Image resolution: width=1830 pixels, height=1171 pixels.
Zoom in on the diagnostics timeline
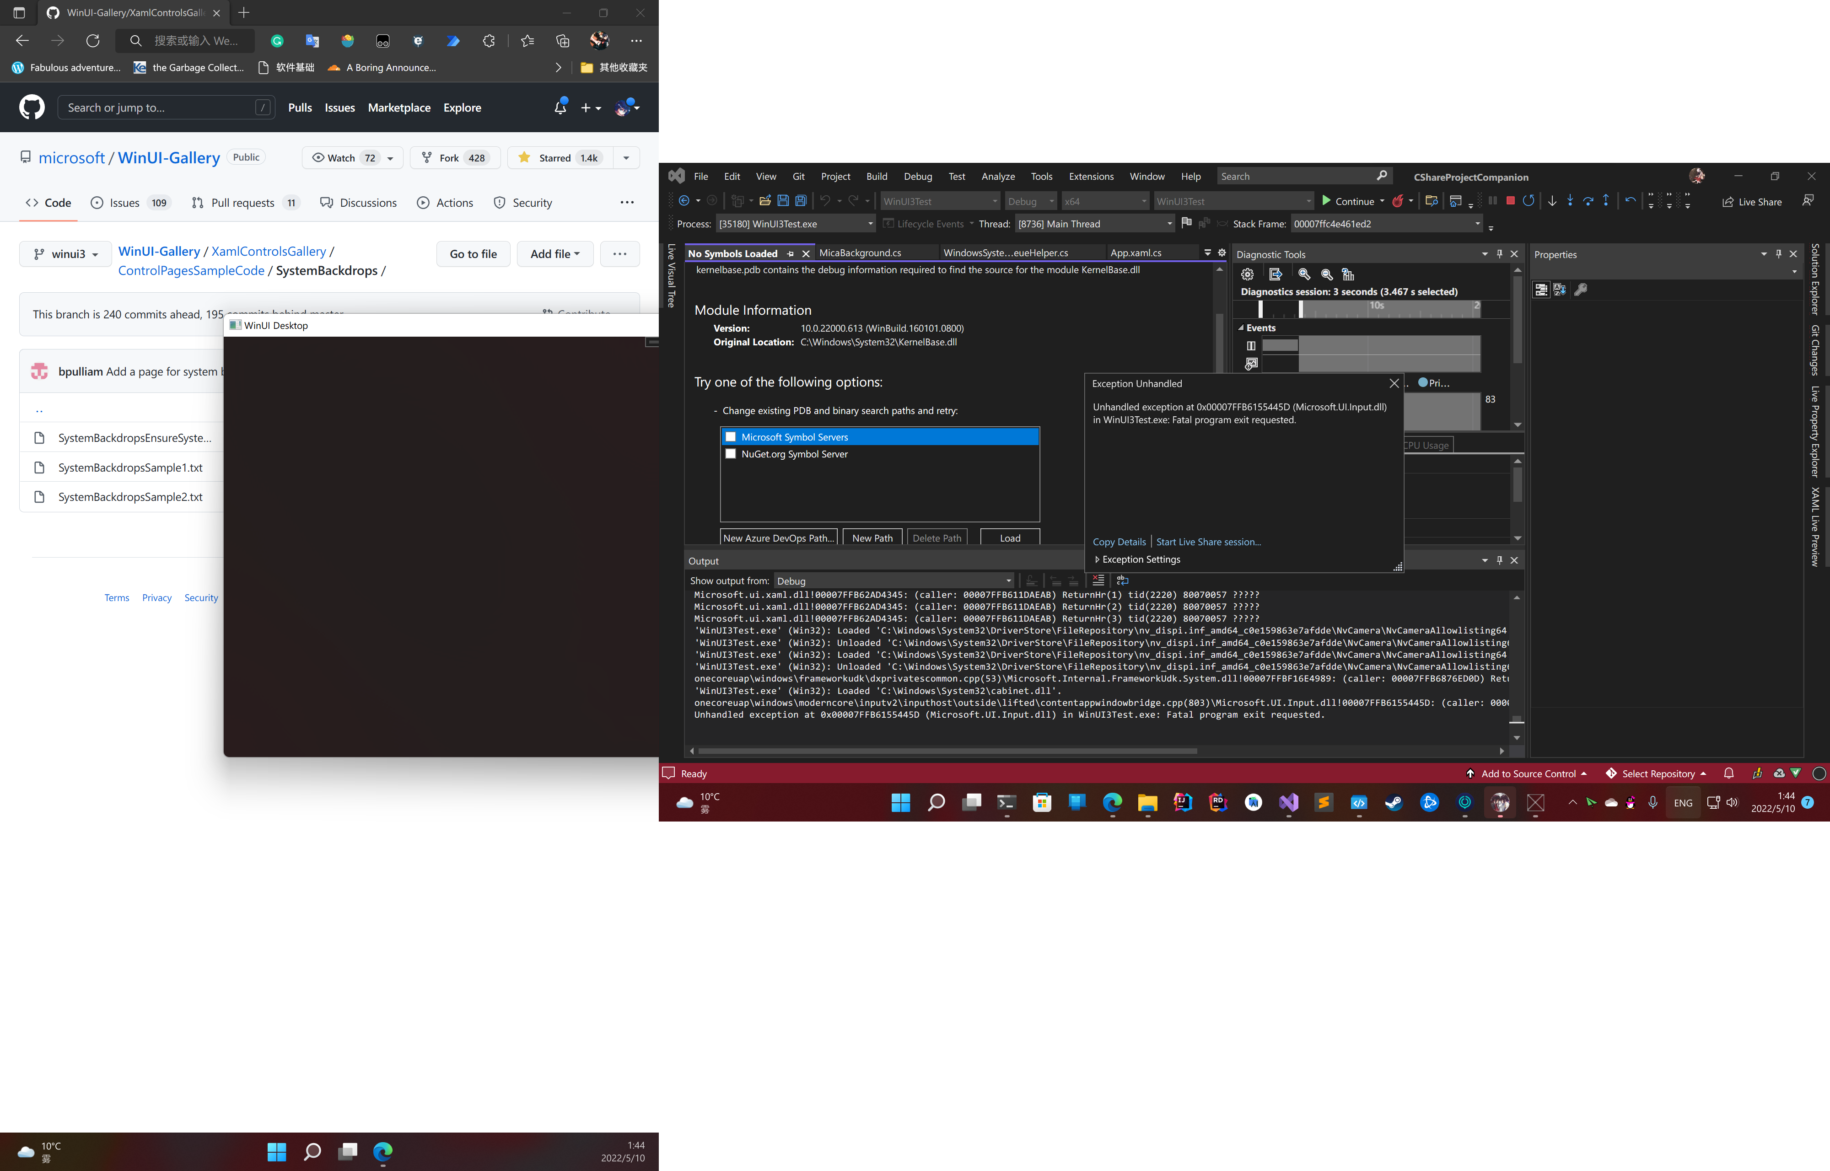(1305, 274)
